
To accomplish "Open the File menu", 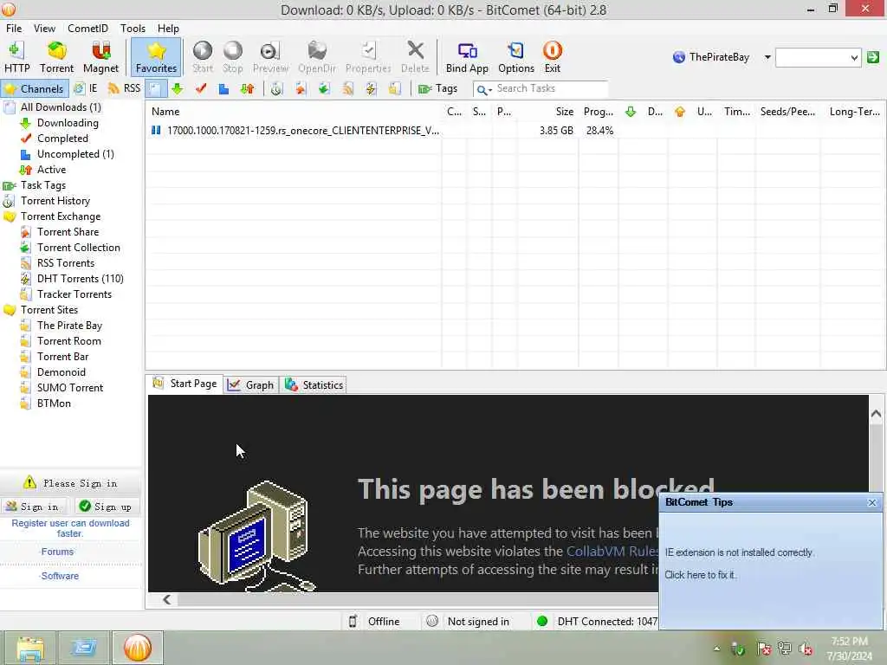I will [x=14, y=29].
